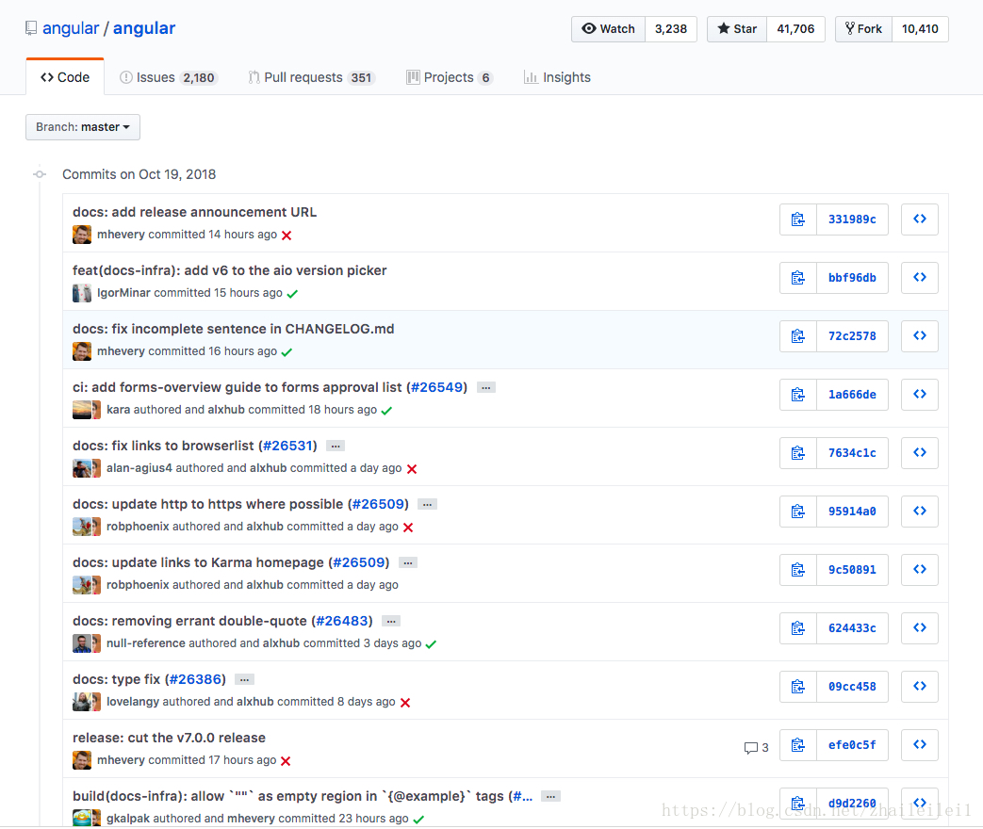
Task: Copy full SHA for commit 624433c
Action: [798, 628]
